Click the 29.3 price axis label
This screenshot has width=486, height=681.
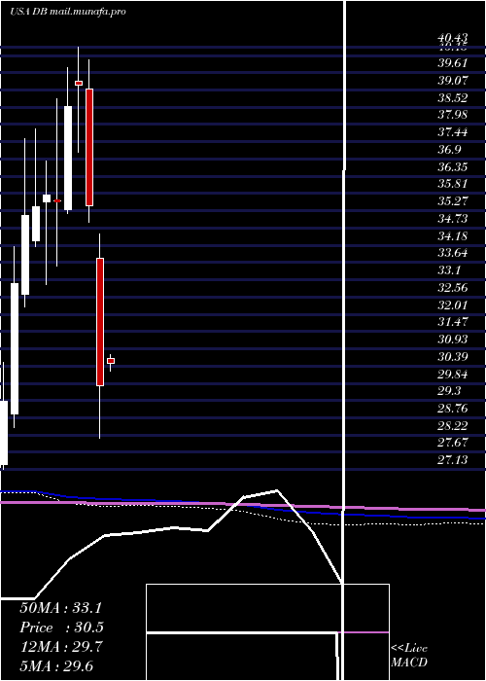pyautogui.click(x=449, y=391)
